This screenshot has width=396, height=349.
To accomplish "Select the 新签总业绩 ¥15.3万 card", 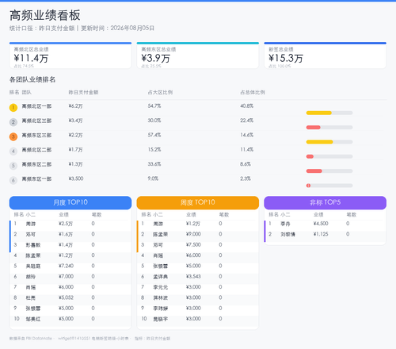I will (325, 56).
